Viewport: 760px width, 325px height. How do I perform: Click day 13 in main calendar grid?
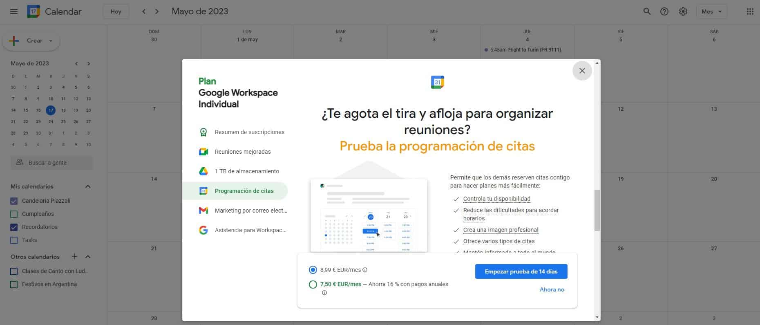[x=714, y=109]
